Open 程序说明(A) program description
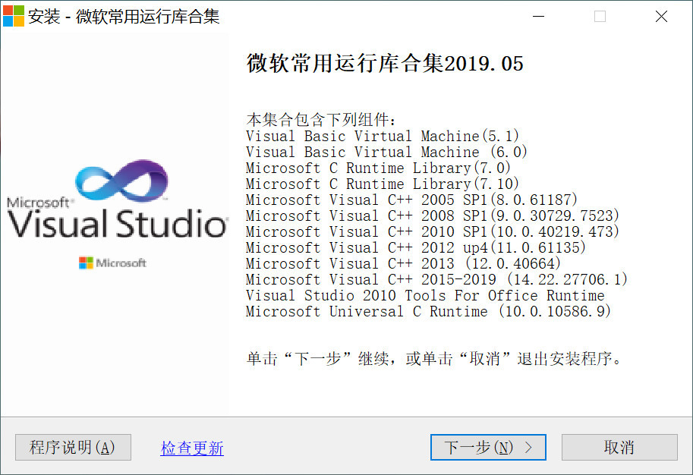 73,448
